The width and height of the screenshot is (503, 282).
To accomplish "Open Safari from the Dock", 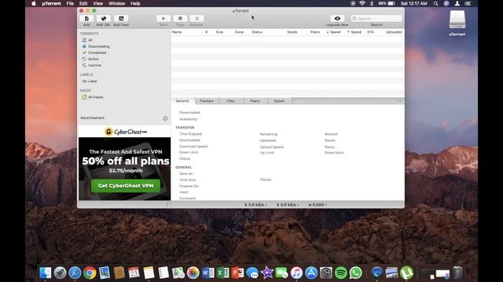I will [x=75, y=273].
